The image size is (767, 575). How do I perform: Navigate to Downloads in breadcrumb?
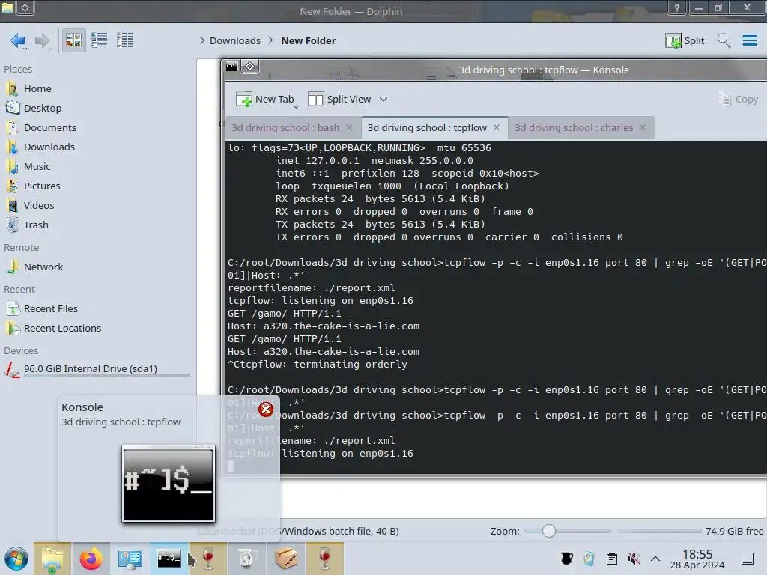tap(234, 40)
